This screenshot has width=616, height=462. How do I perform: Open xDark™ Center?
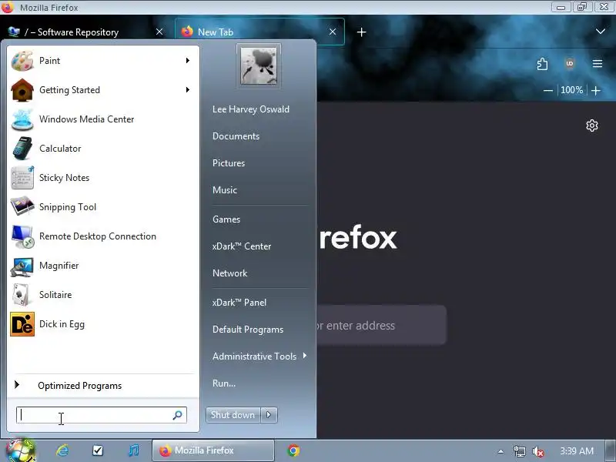click(x=242, y=246)
